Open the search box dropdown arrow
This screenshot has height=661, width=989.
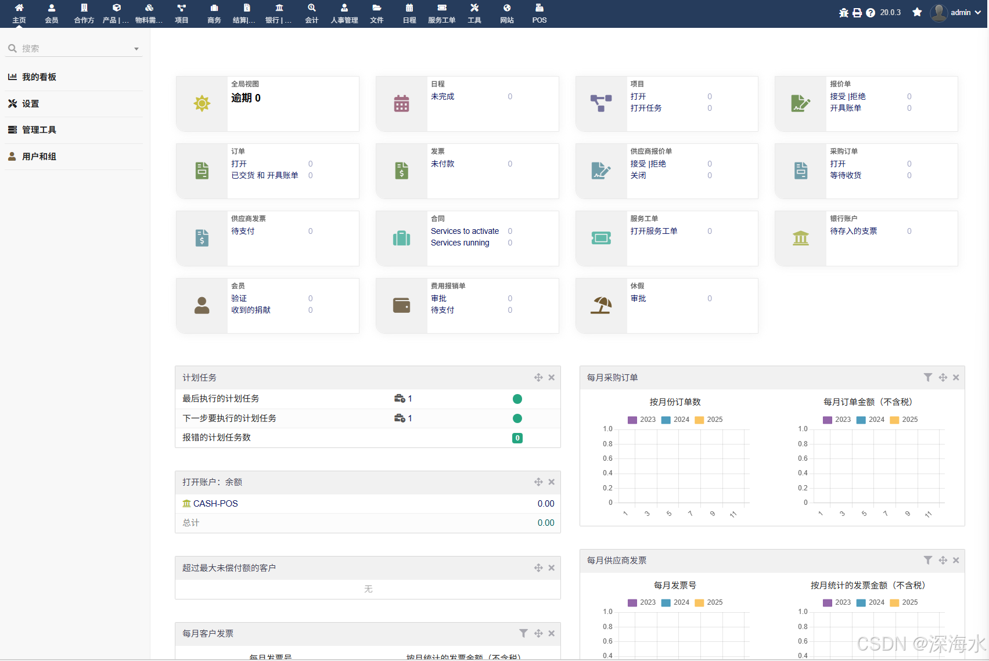click(136, 49)
